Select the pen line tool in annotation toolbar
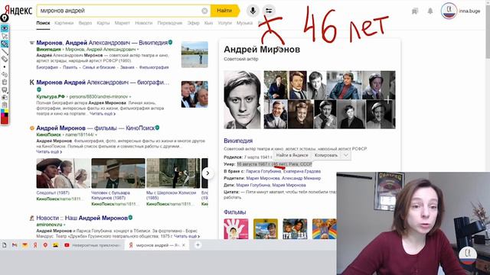Screen dimensions: 490x275 tap(5, 52)
